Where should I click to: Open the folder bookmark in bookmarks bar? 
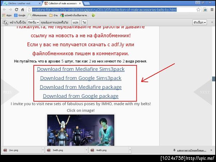(x=53, y=15)
